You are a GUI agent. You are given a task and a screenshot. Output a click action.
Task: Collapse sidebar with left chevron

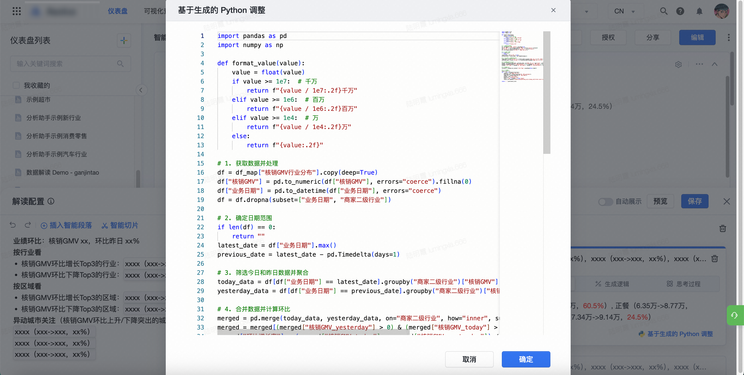tap(141, 90)
